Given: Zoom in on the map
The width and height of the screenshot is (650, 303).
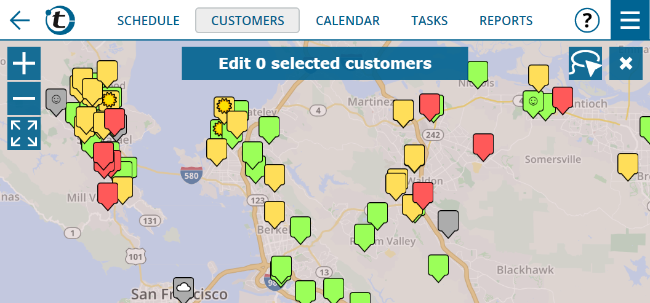Looking at the screenshot, I should click(x=24, y=63).
